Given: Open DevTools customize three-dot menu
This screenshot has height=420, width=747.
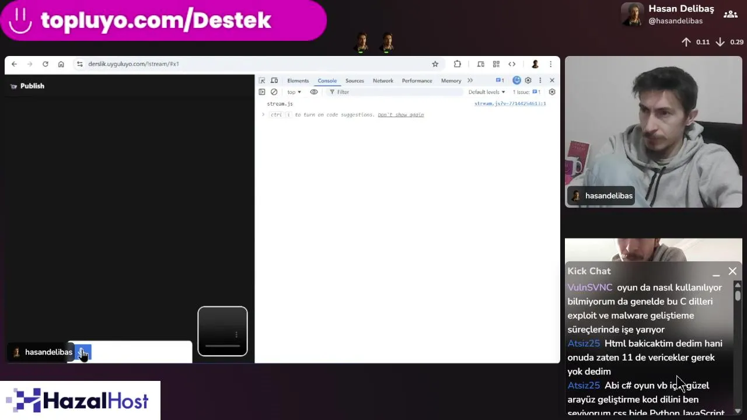Looking at the screenshot, I should click(x=540, y=80).
